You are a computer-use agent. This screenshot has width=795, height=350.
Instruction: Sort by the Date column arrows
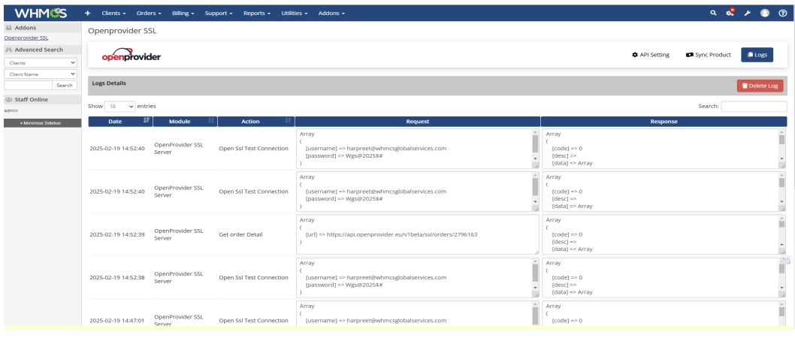click(x=147, y=121)
